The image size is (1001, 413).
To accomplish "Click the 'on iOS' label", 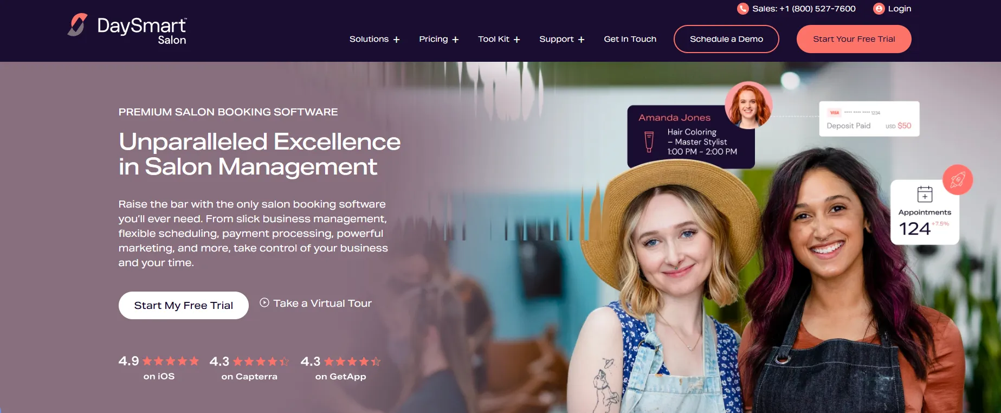I will (159, 376).
